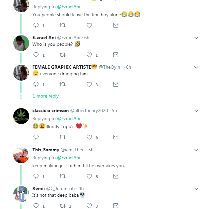Open more options for E-zrael Ani's tweet

pos(196,38)
